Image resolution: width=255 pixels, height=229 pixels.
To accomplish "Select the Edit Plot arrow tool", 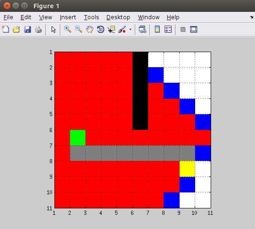I will pyautogui.click(x=53, y=30).
